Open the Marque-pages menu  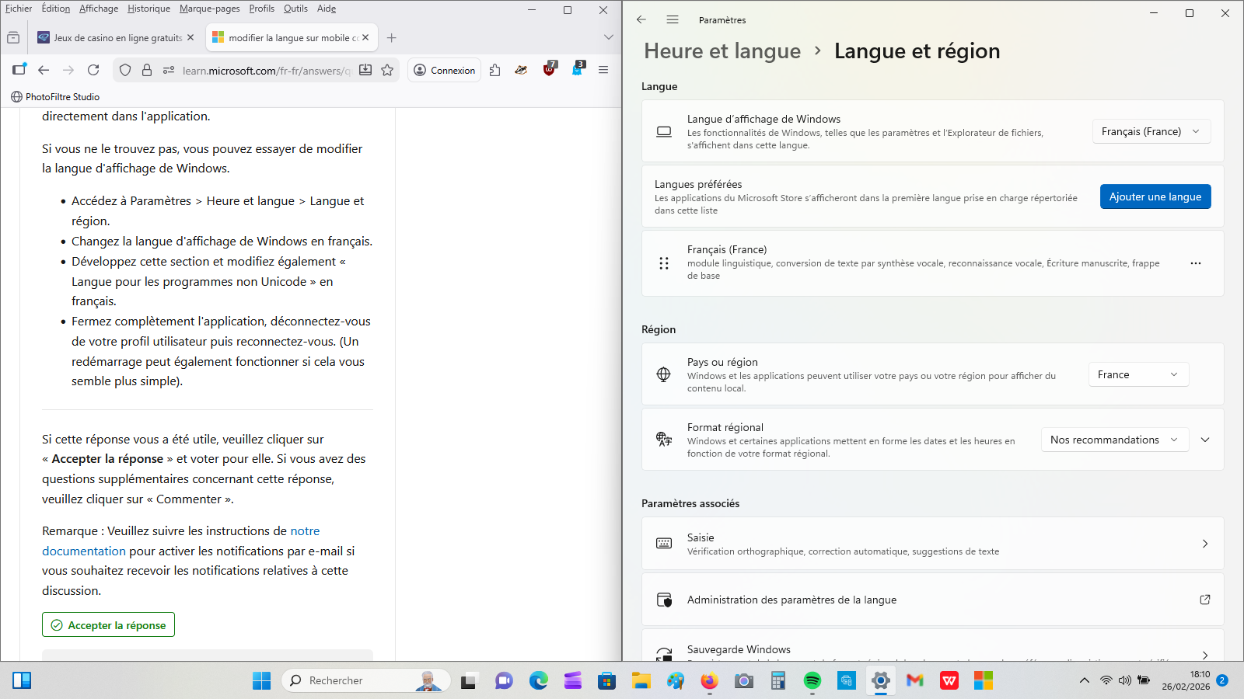click(210, 9)
